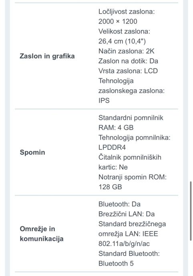Click the vertical scrollbar thumb
This screenshot has height=276, width=193.
click(191, 211)
